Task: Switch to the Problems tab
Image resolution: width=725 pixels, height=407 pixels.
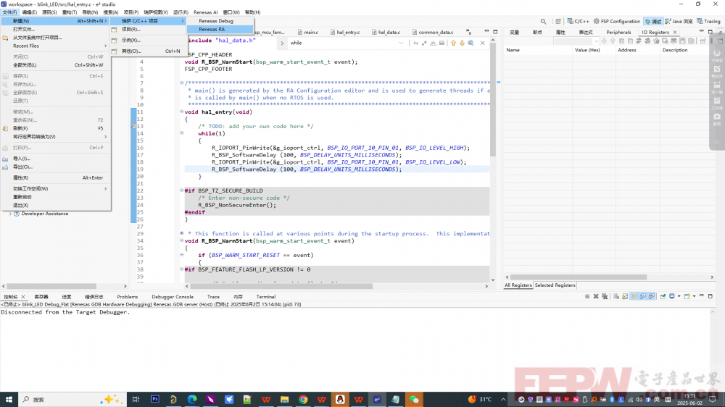Action: coord(127,297)
